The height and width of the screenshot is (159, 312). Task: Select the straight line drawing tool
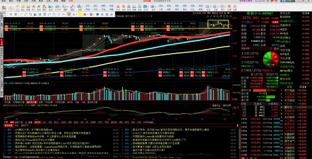click(21, 14)
